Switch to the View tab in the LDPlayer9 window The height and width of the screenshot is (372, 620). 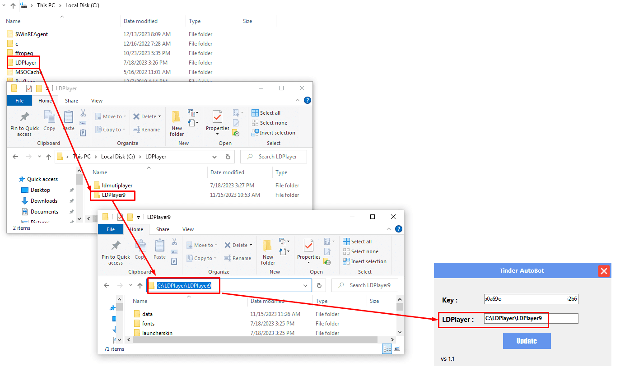click(x=188, y=229)
